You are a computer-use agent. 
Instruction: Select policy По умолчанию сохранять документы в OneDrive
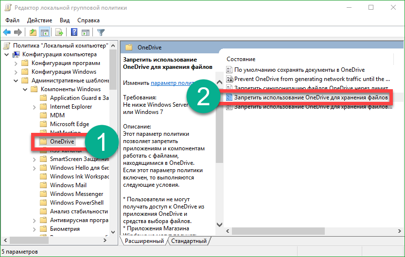point(299,70)
